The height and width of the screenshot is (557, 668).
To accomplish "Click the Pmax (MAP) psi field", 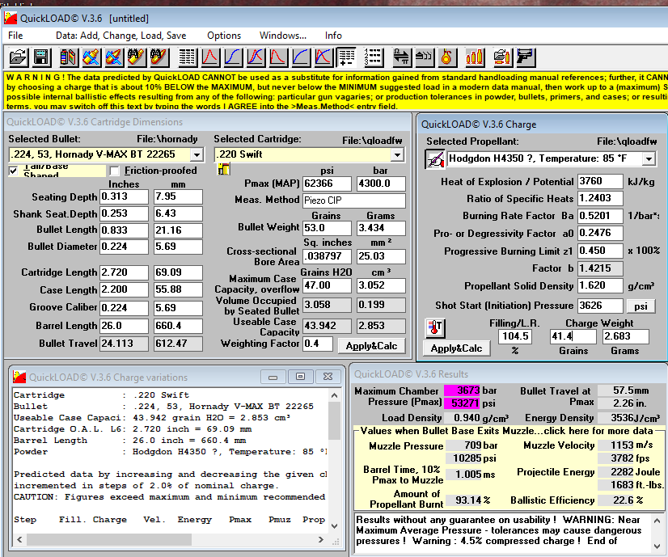I will [x=328, y=184].
